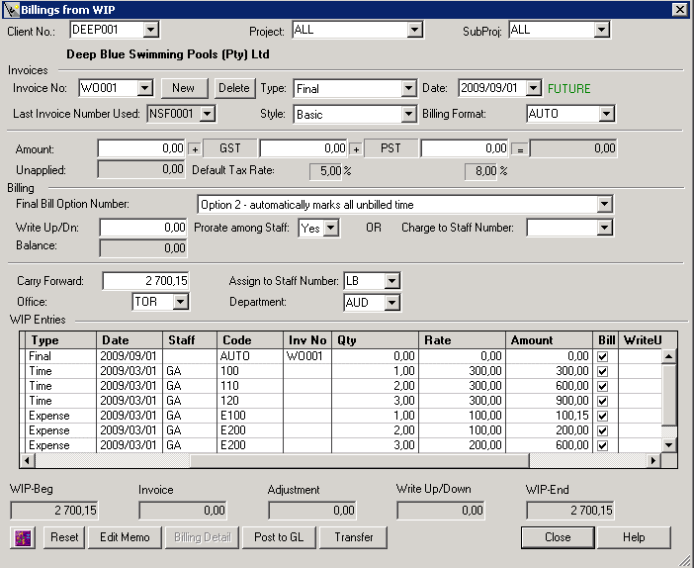Viewport: 694px width, 568px height.
Task: Click WIP Entries scroll down arrow
Action: [668, 445]
